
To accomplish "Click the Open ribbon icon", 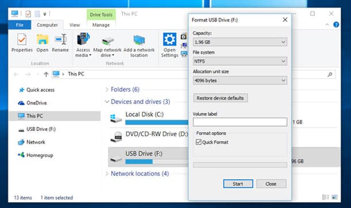I will pyautogui.click(x=43, y=40).
